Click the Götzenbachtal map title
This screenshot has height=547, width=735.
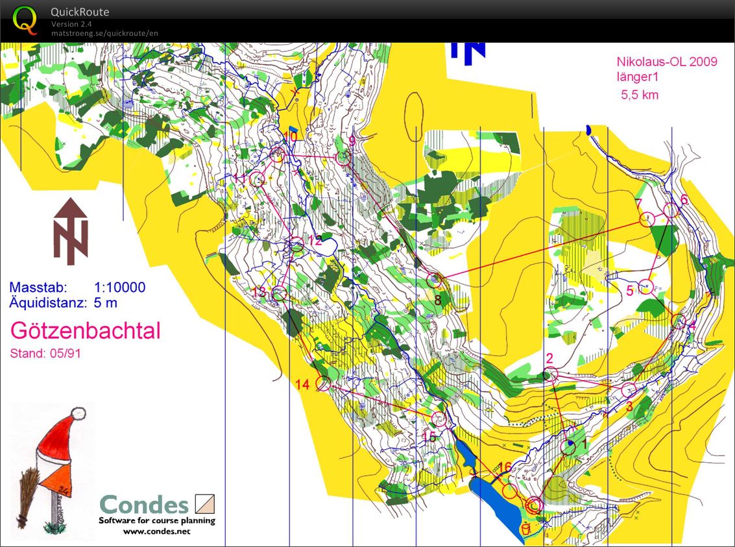[85, 330]
